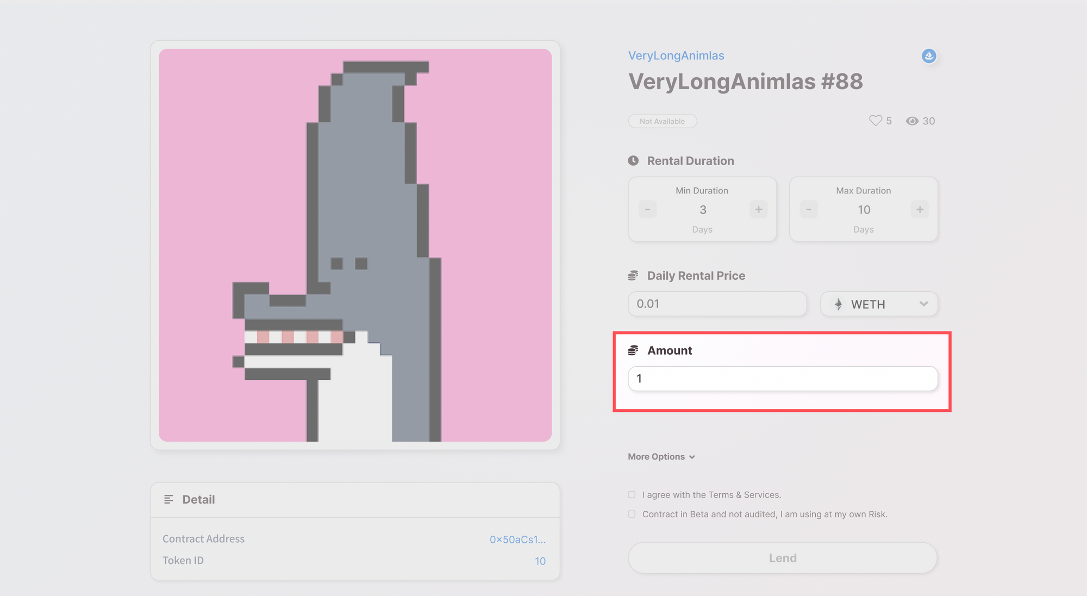Screen dimensions: 1087x596
Task: Expand More Options
Action: point(661,457)
